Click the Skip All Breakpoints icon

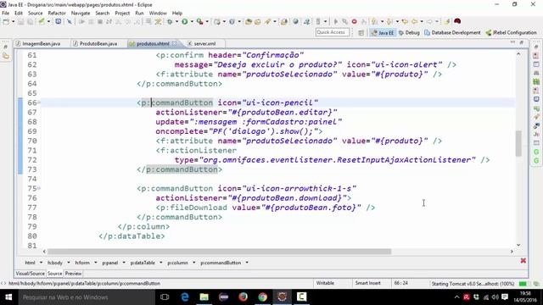(x=70, y=22)
